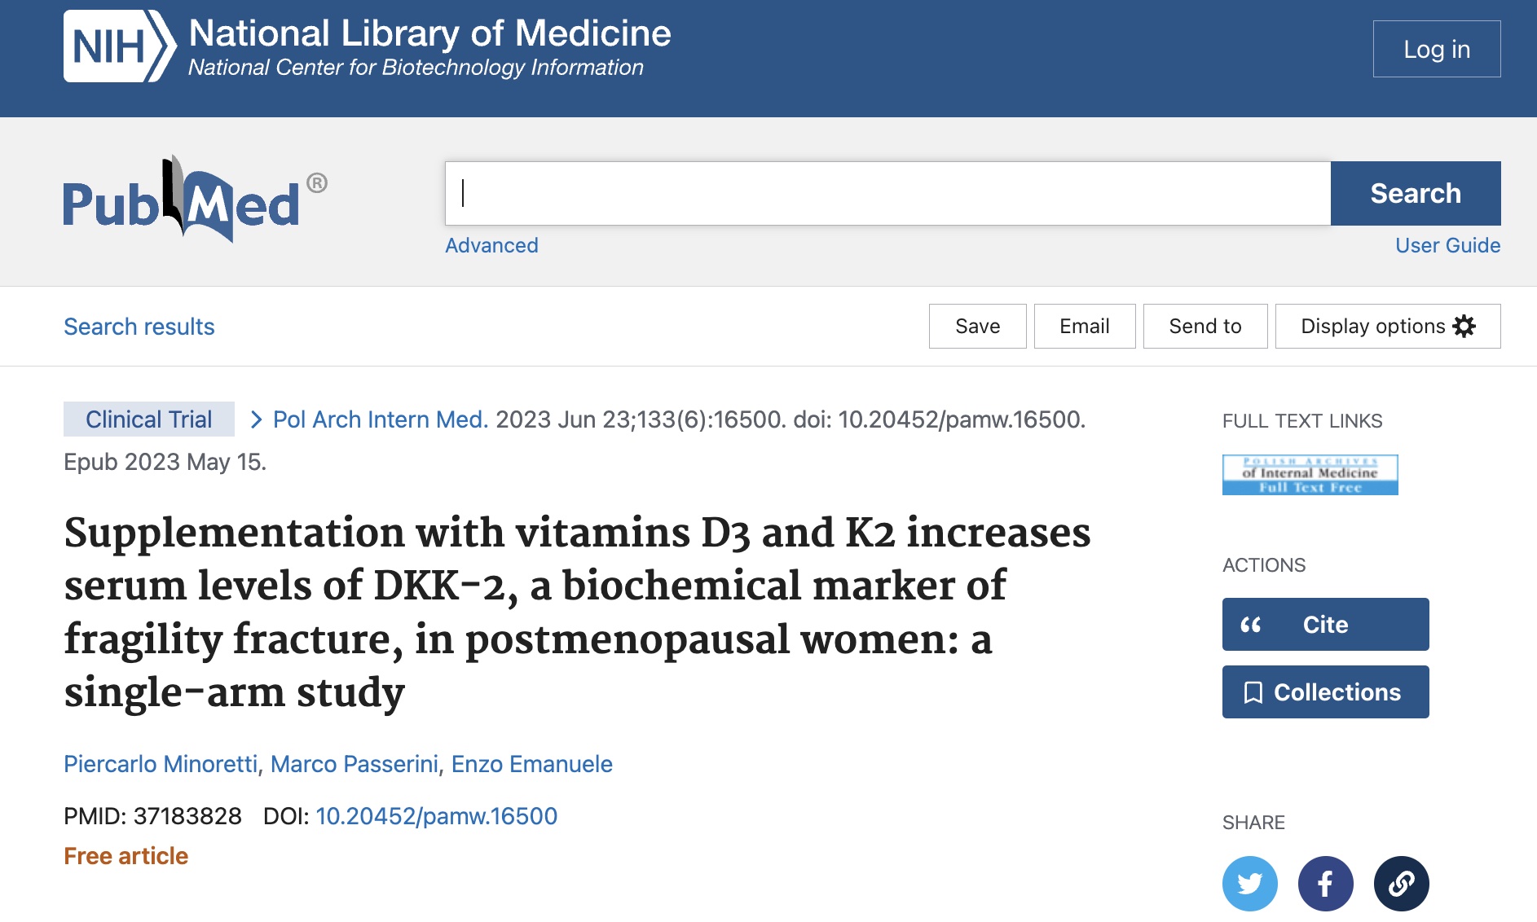Open Polish Archives full text thumbnail
This screenshot has height=922, width=1537.
pyautogui.click(x=1310, y=475)
